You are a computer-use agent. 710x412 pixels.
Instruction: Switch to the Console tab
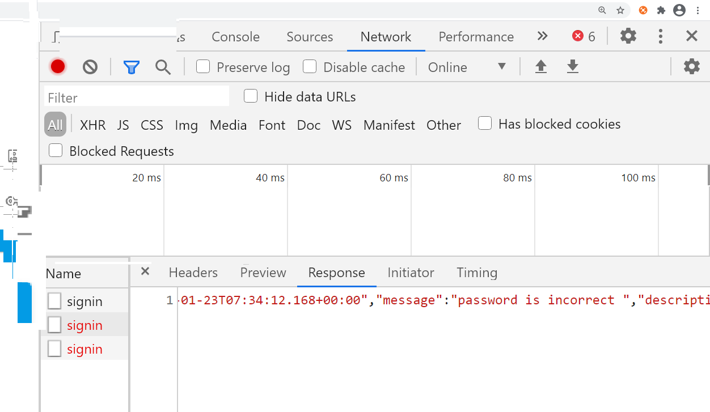pos(235,37)
